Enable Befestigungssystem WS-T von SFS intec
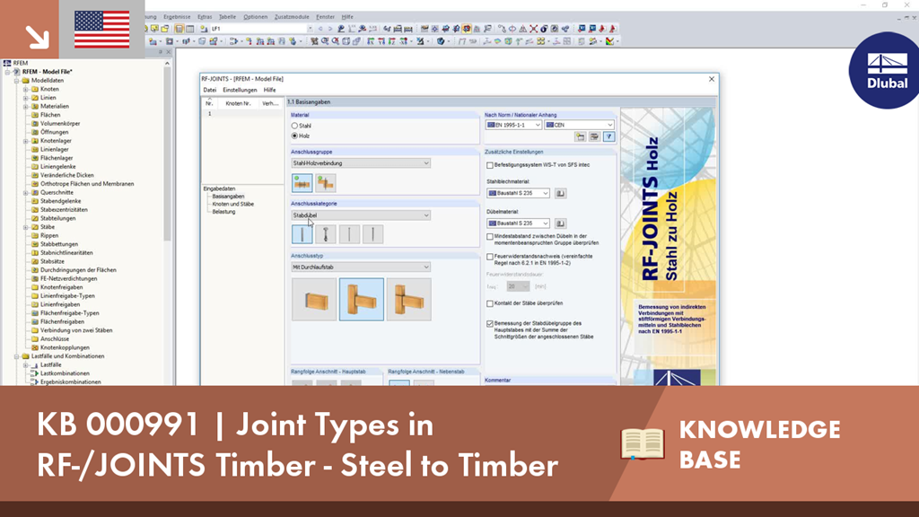 click(x=490, y=165)
